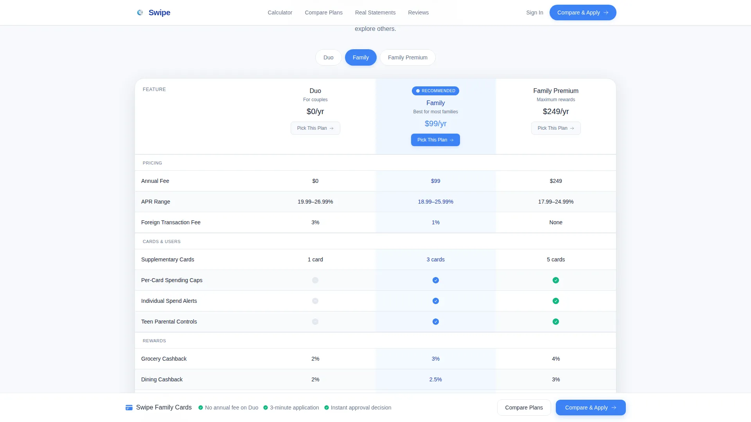The image size is (751, 422).
Task: Click the Swipe globe logo icon
Action: (140, 13)
